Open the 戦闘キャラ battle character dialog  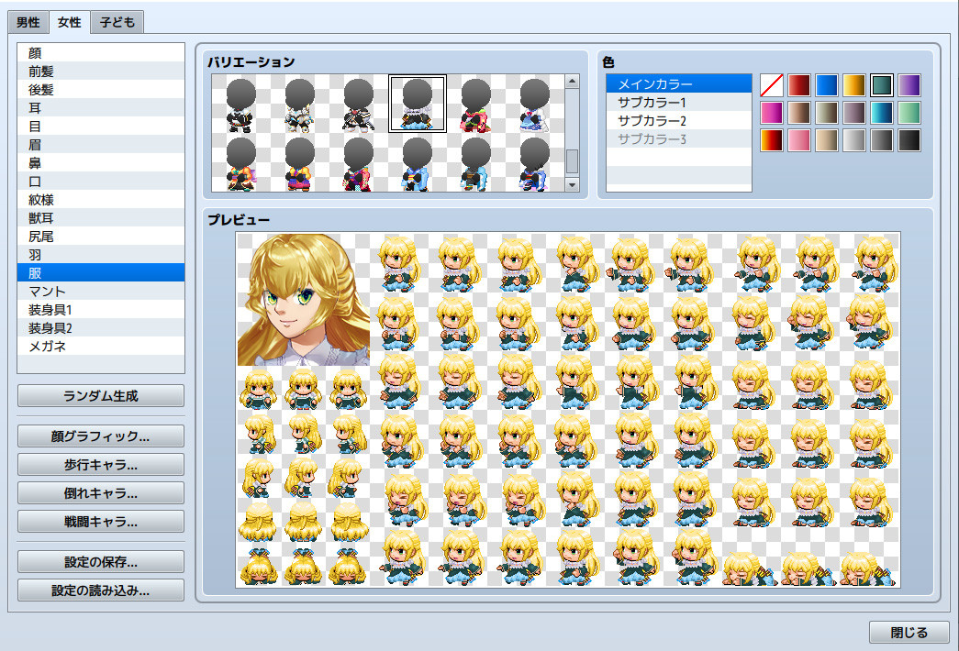click(x=99, y=521)
